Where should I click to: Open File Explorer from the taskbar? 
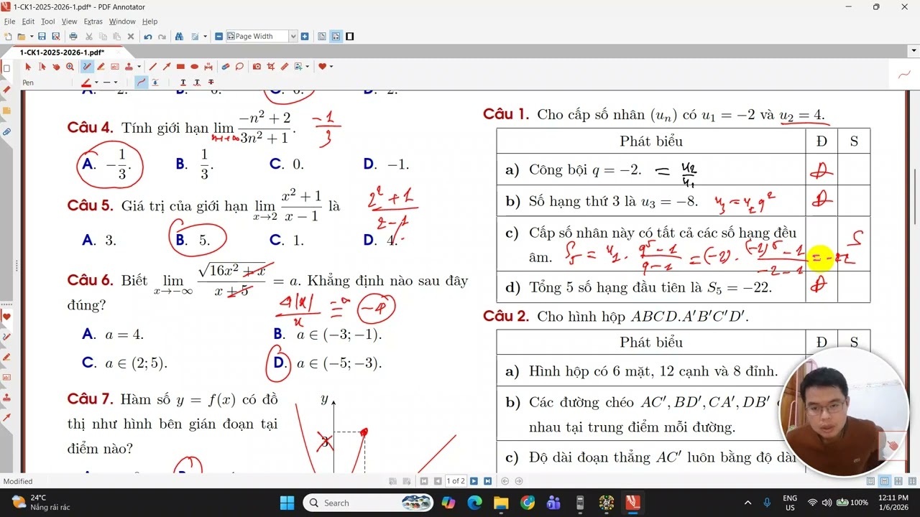coord(501,503)
